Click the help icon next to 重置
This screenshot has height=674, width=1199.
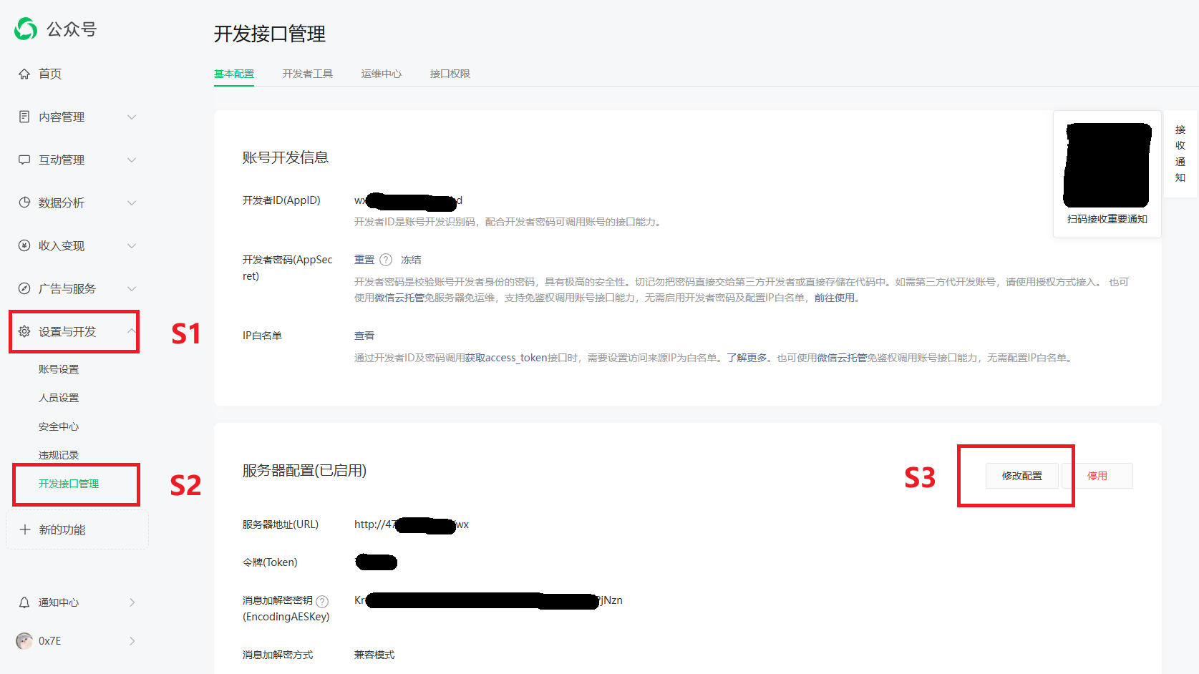click(386, 260)
